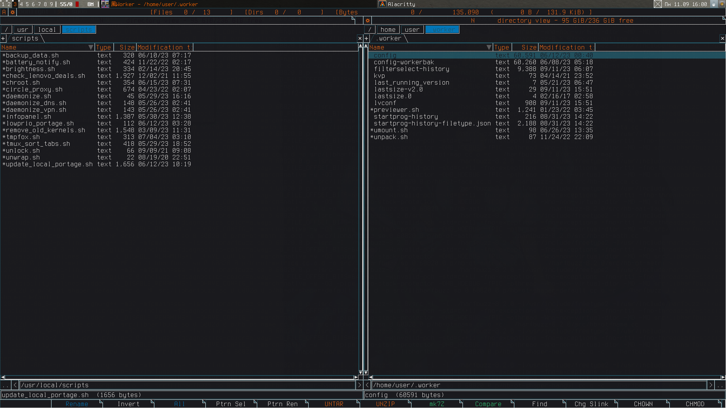
Task: Jump to root '/' in the left breadcrumb
Action: click(x=6, y=29)
